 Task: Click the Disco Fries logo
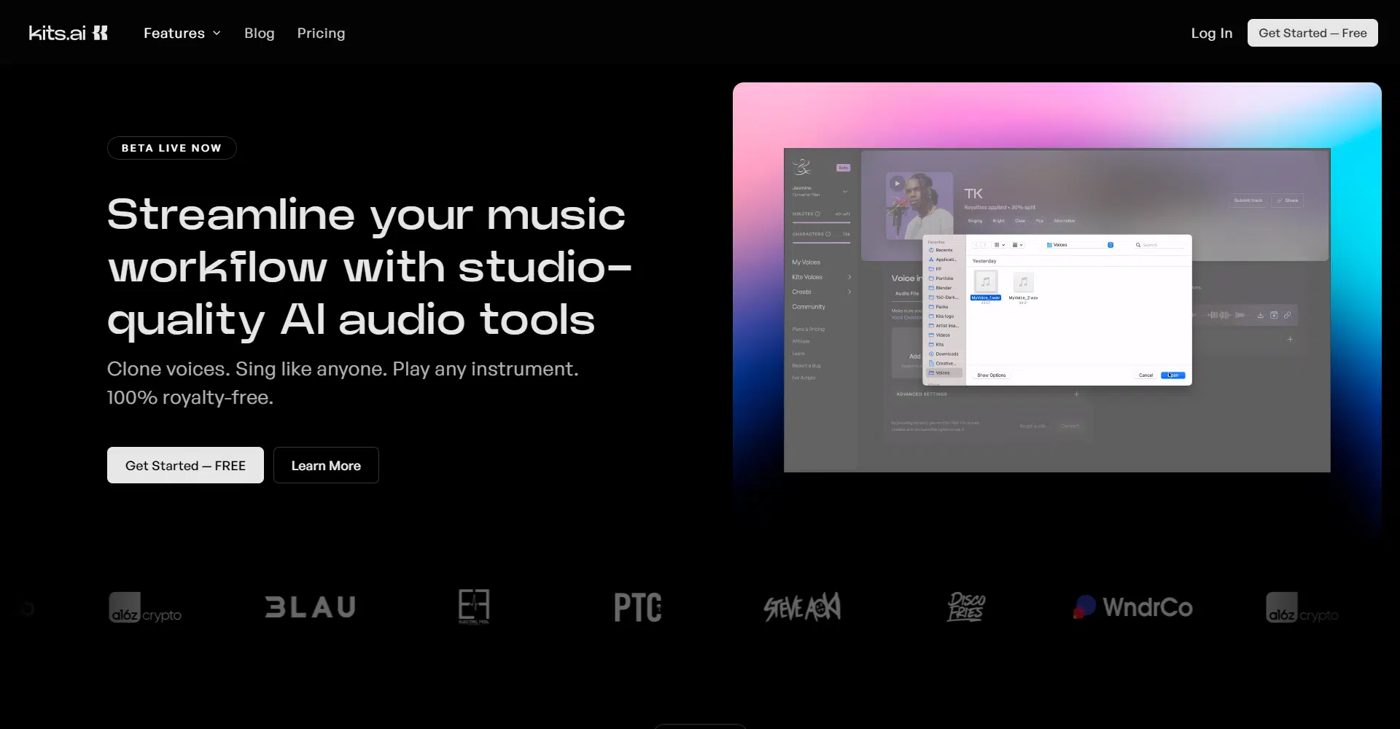(965, 607)
